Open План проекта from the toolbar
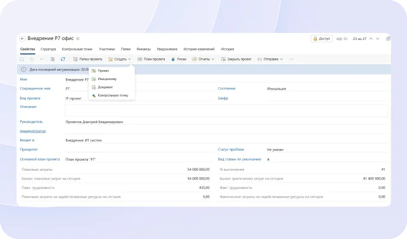 [x=151, y=59]
